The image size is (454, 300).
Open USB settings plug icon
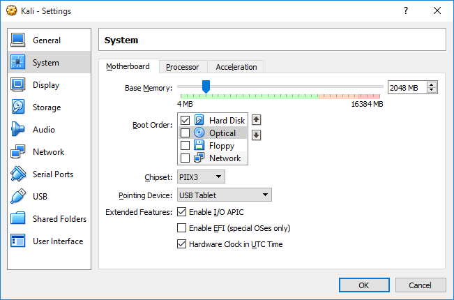18,196
